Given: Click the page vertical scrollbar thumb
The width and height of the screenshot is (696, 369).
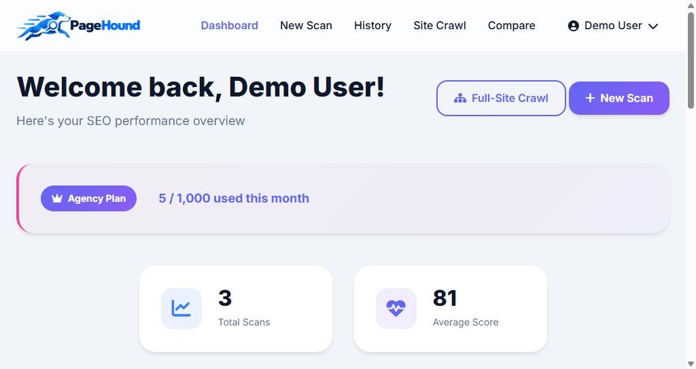Looking at the screenshot, I should 691,60.
